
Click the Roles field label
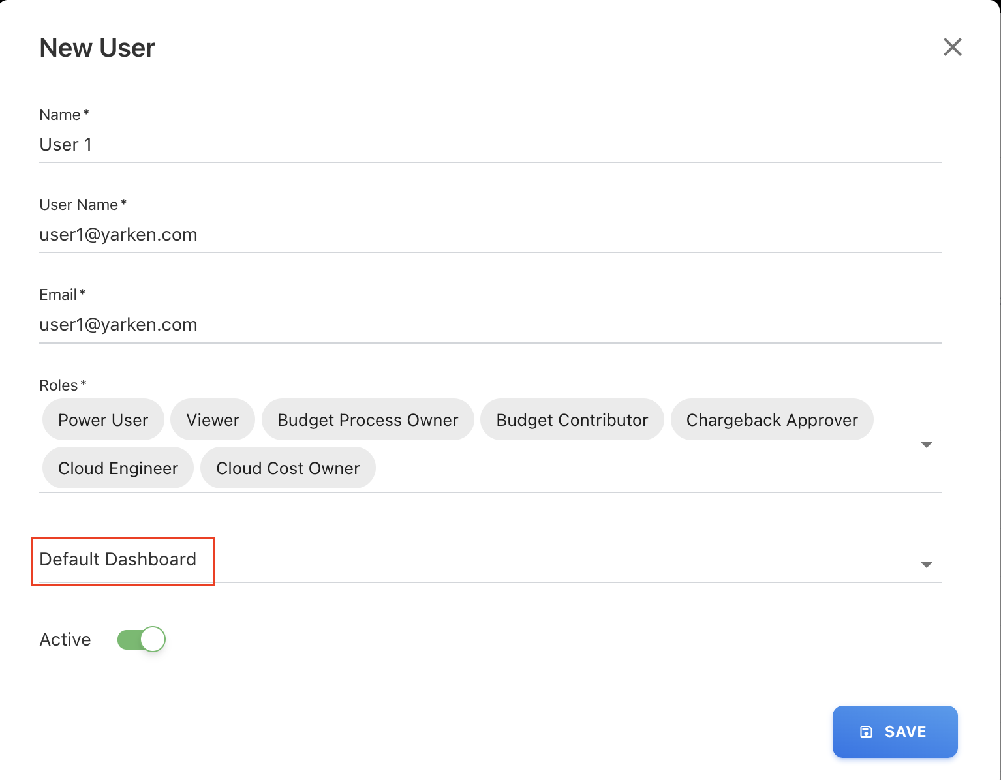tap(59, 385)
